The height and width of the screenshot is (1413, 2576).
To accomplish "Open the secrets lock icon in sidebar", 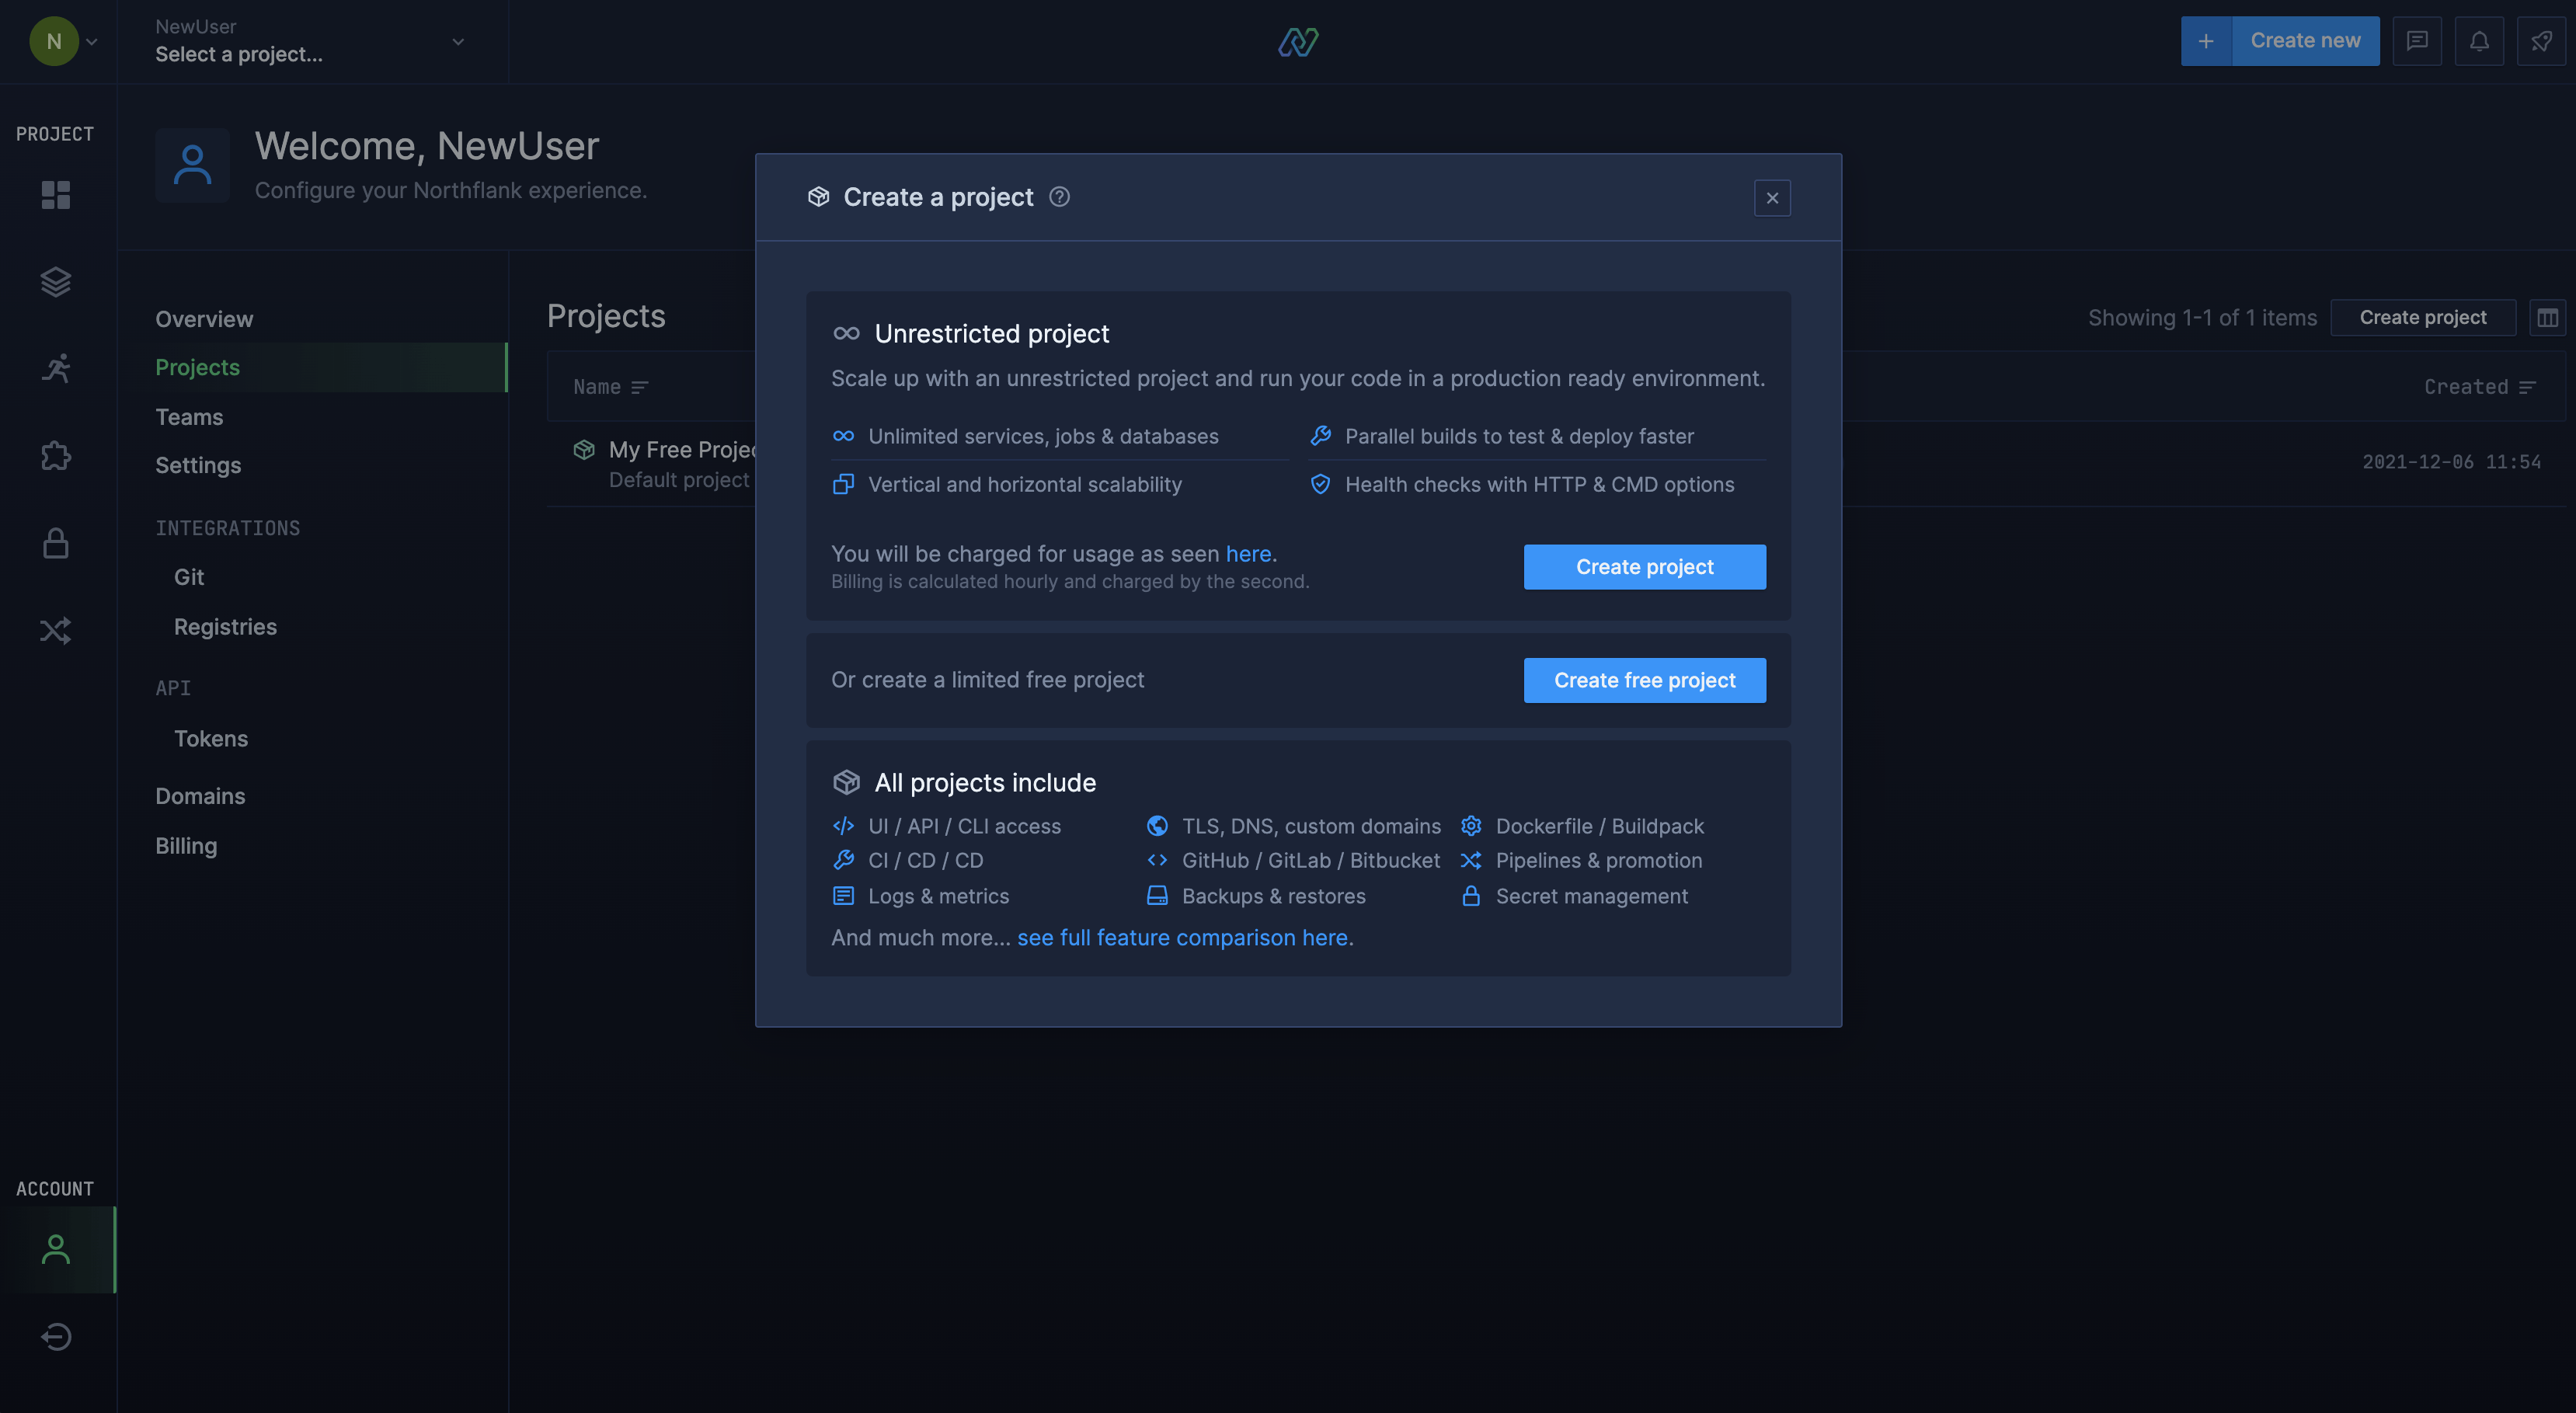I will 56,543.
